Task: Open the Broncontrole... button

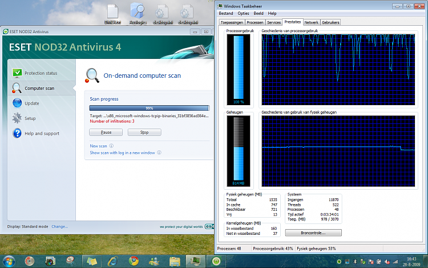Action: pos(313,233)
